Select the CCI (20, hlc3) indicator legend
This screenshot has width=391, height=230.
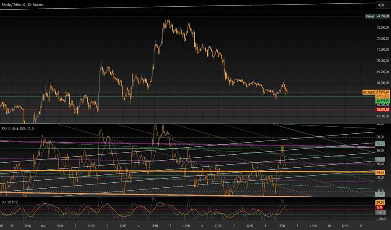coord(10,202)
